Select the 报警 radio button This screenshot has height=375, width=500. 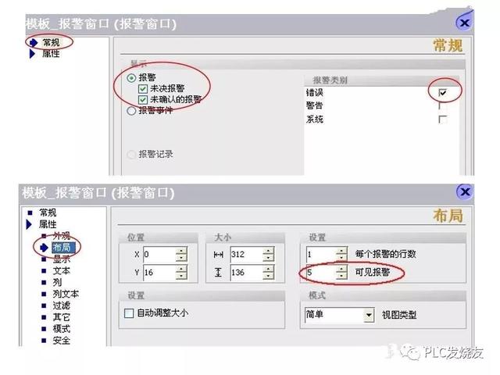(x=131, y=78)
